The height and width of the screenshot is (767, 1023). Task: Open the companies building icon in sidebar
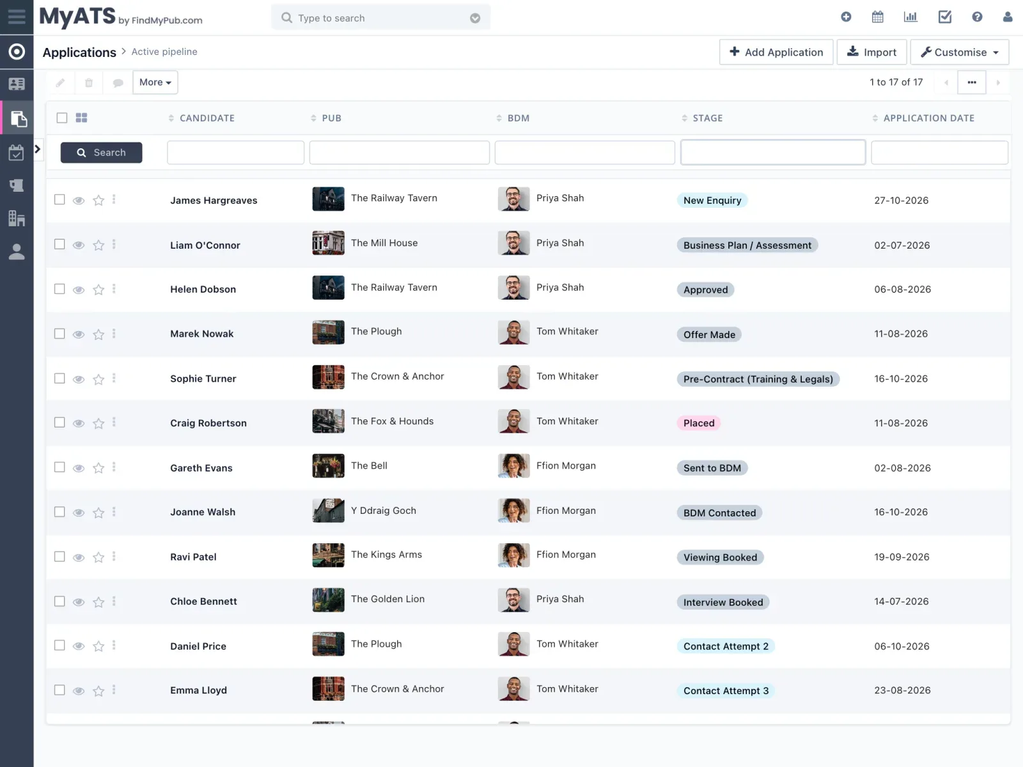[x=17, y=219]
